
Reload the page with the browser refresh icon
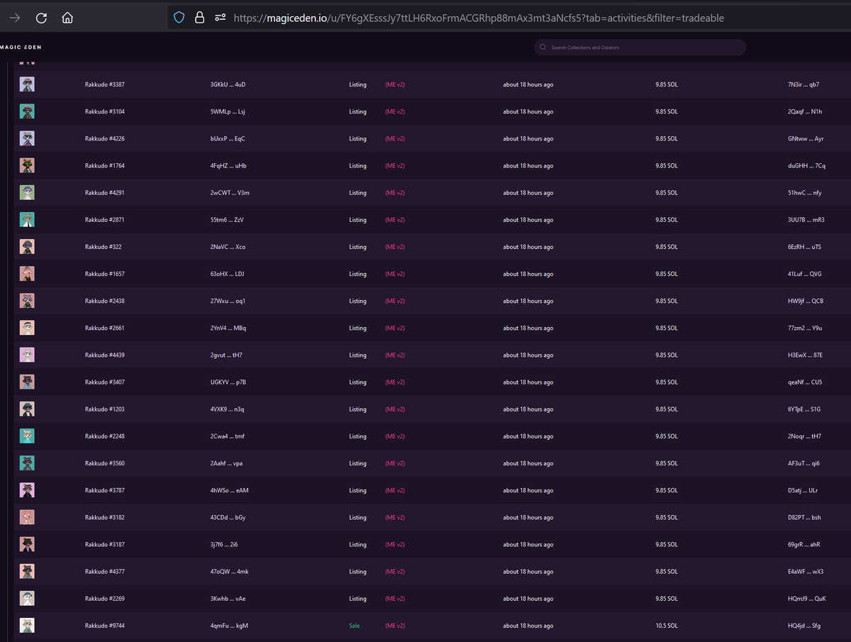[41, 18]
